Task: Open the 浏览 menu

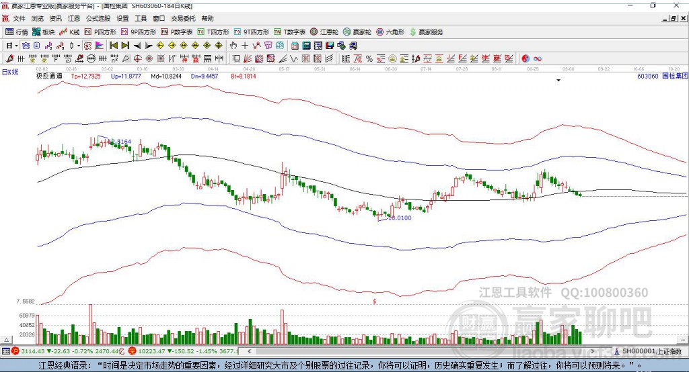Action: 38,18
